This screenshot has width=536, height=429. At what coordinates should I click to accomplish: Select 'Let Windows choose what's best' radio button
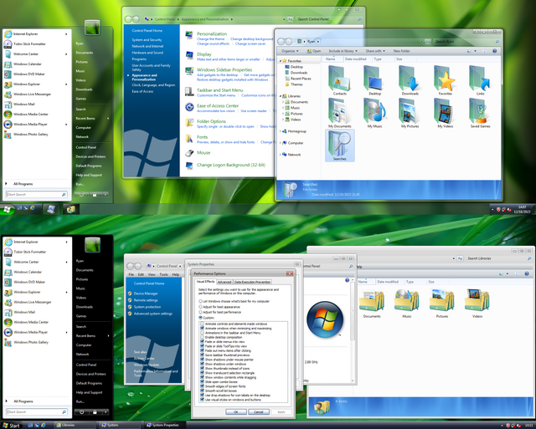(201, 301)
